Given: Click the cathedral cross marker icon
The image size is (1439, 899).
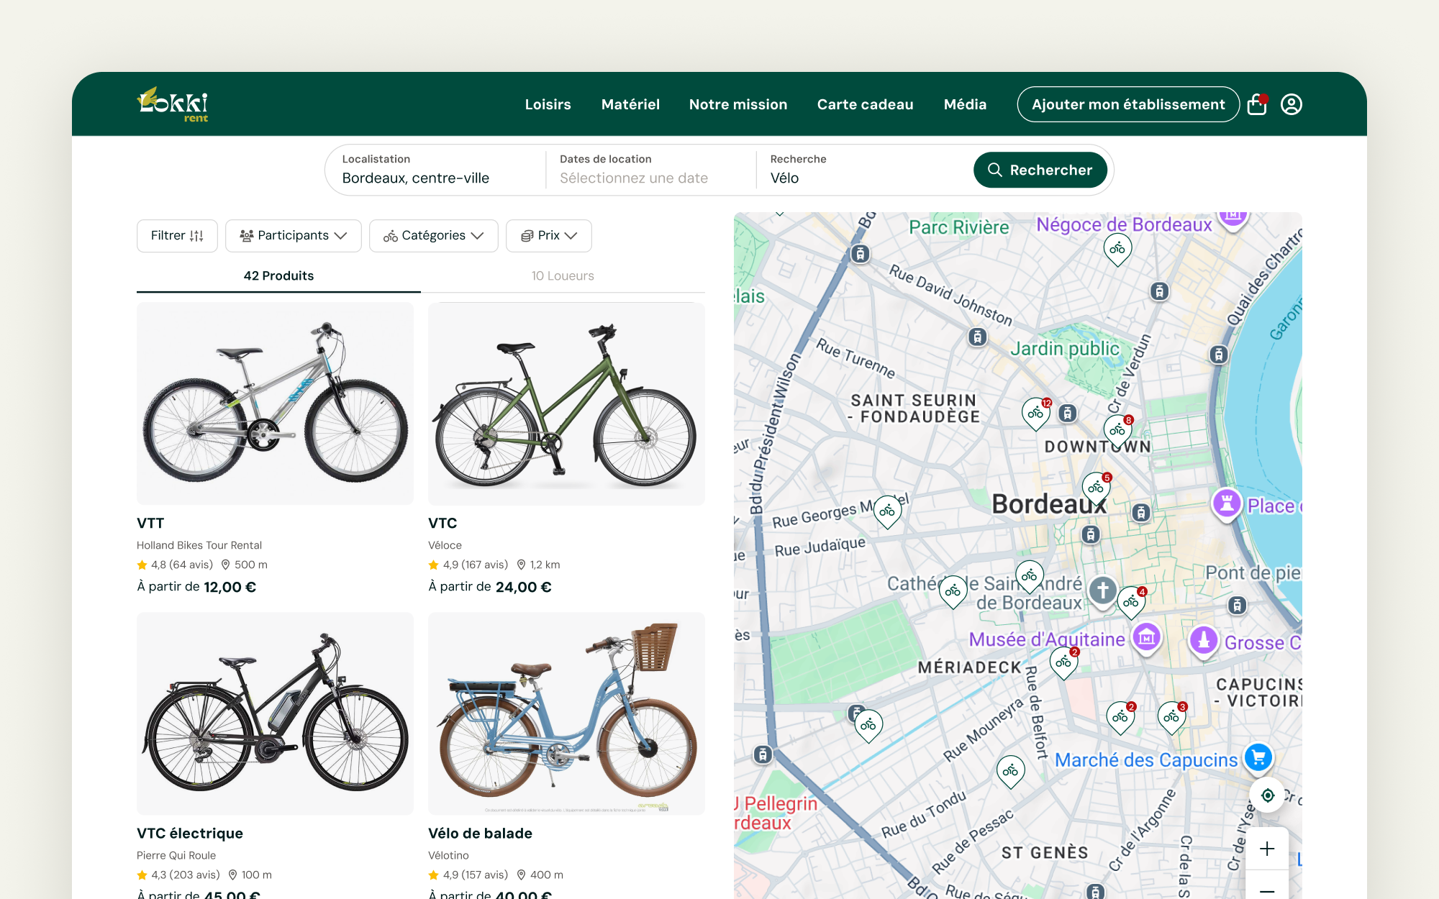Looking at the screenshot, I should tap(1102, 591).
